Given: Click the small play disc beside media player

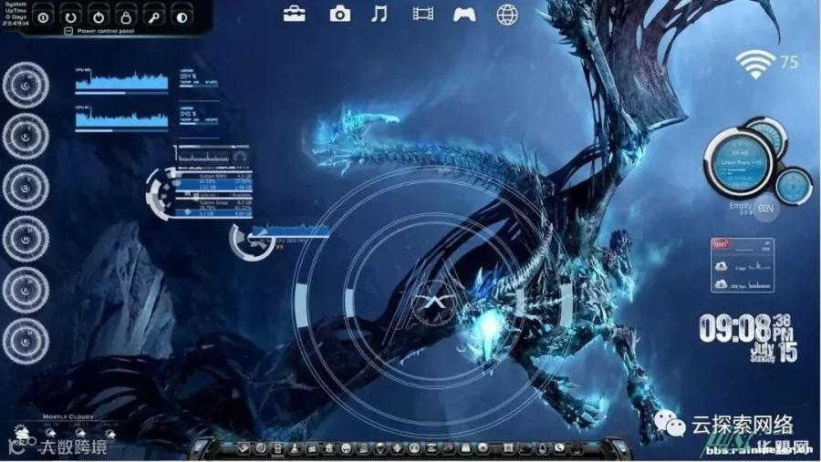Looking at the screenshot, I should pos(794,186).
